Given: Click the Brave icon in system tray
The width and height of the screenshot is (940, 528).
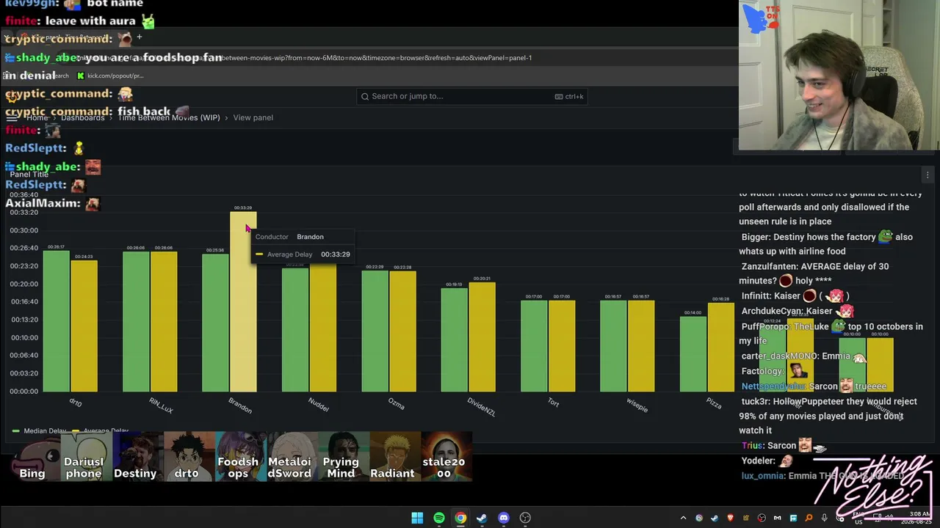Looking at the screenshot, I should 730,518.
